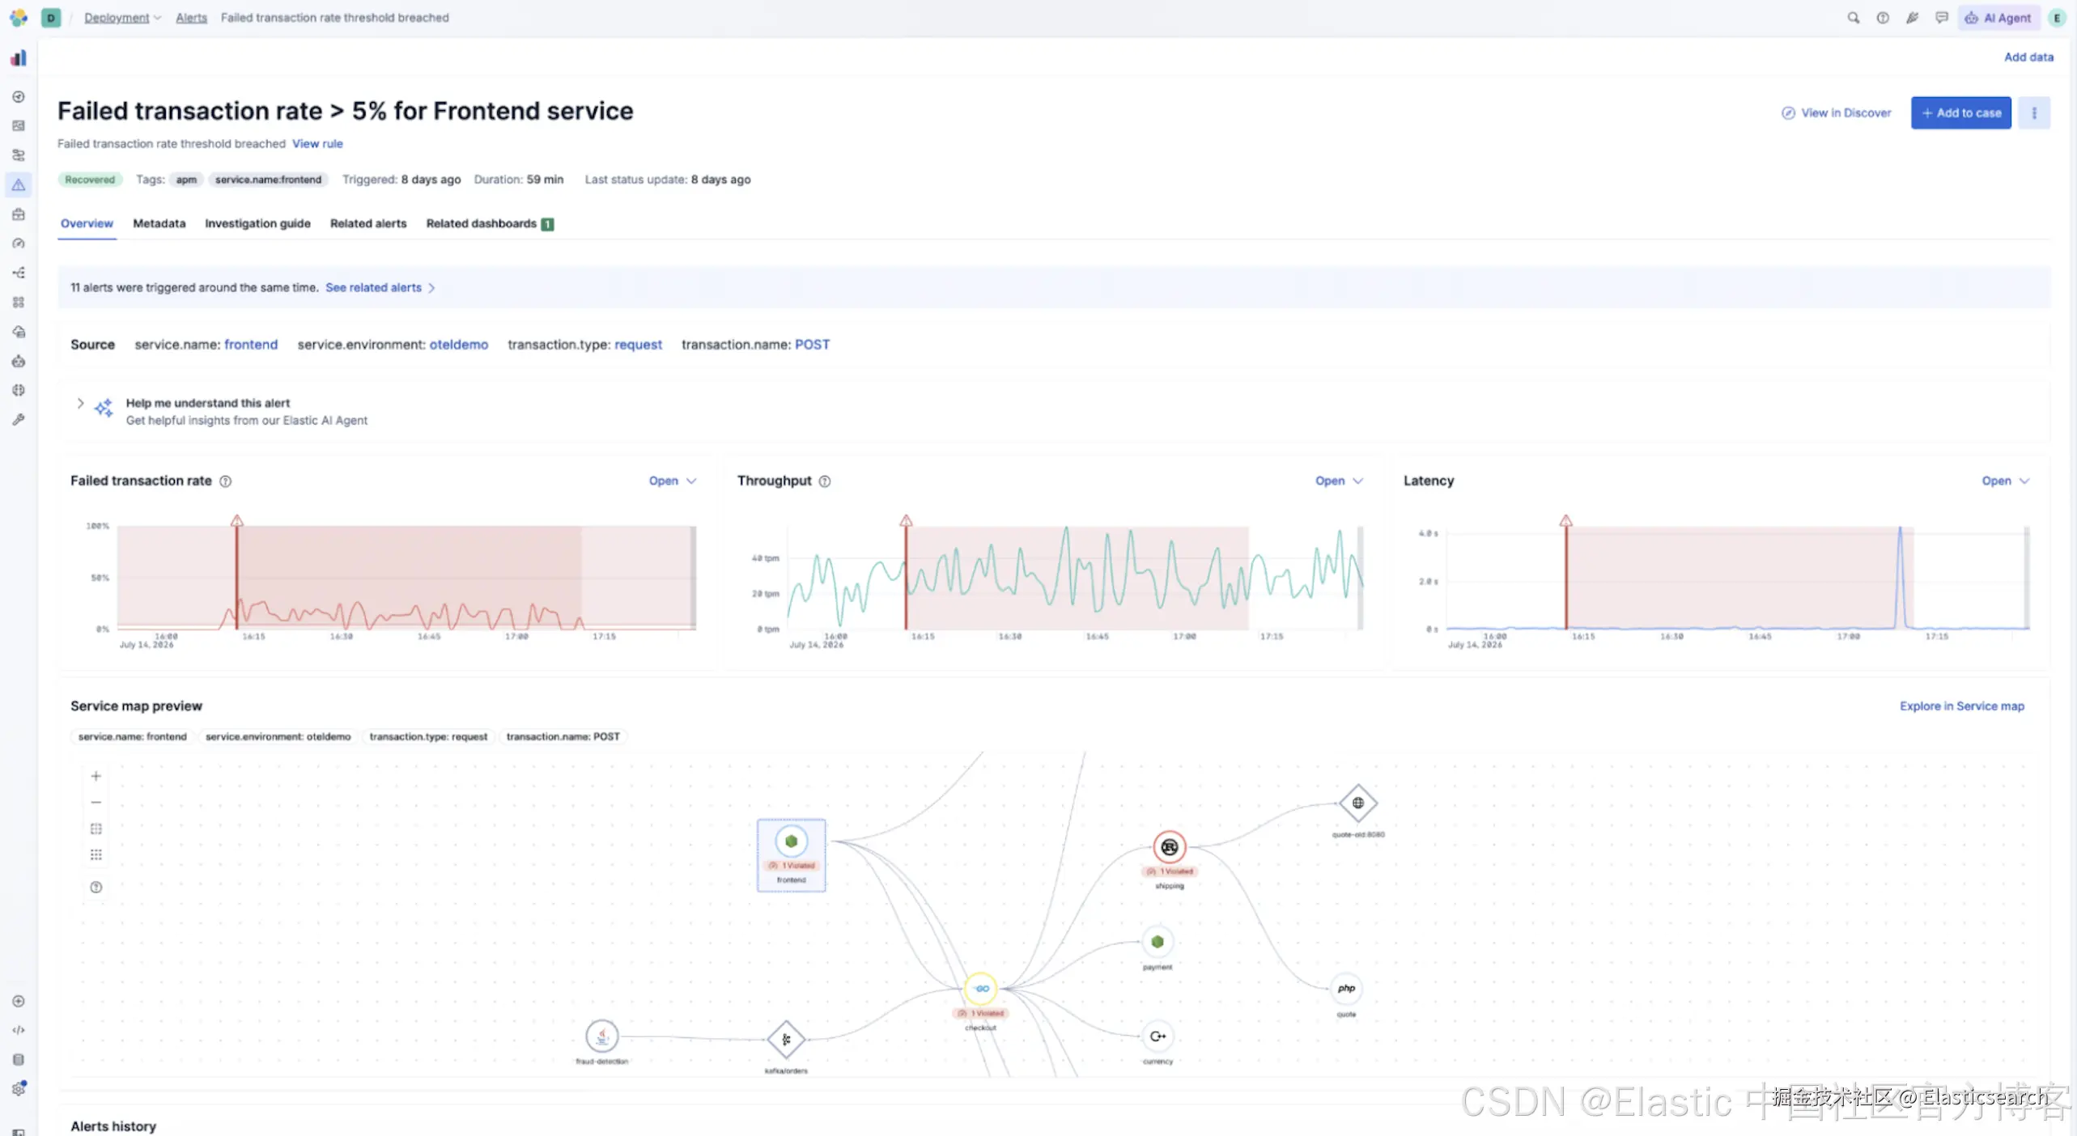Click the frontend service name link
The image size is (2077, 1136).
[251, 344]
